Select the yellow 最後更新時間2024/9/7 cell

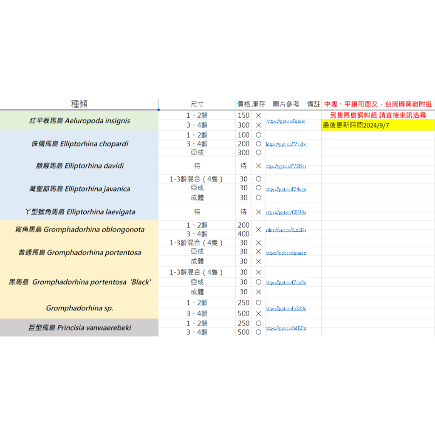tap(378, 125)
